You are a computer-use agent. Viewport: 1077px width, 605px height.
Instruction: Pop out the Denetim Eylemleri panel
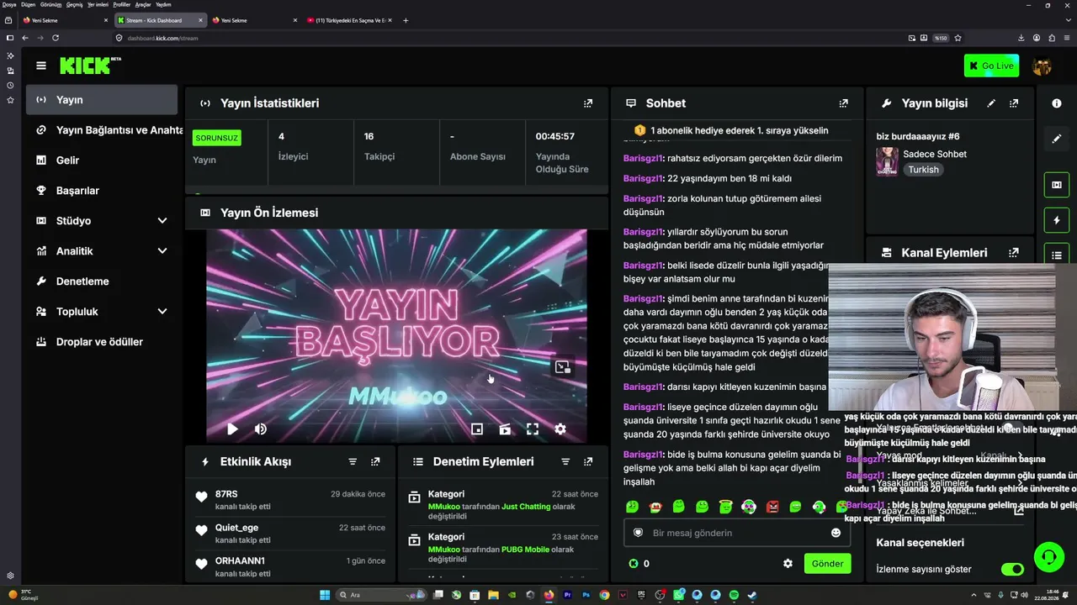(588, 461)
